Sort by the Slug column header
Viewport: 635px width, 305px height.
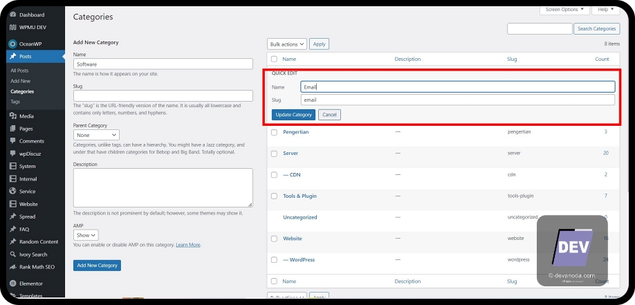(x=512, y=59)
